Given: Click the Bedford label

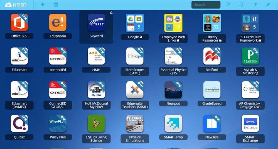Looking at the screenshot, I should point(212,70).
